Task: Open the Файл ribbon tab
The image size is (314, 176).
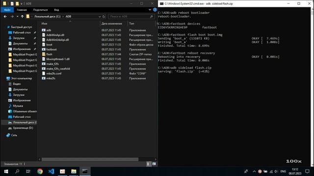Action: pos(7,10)
